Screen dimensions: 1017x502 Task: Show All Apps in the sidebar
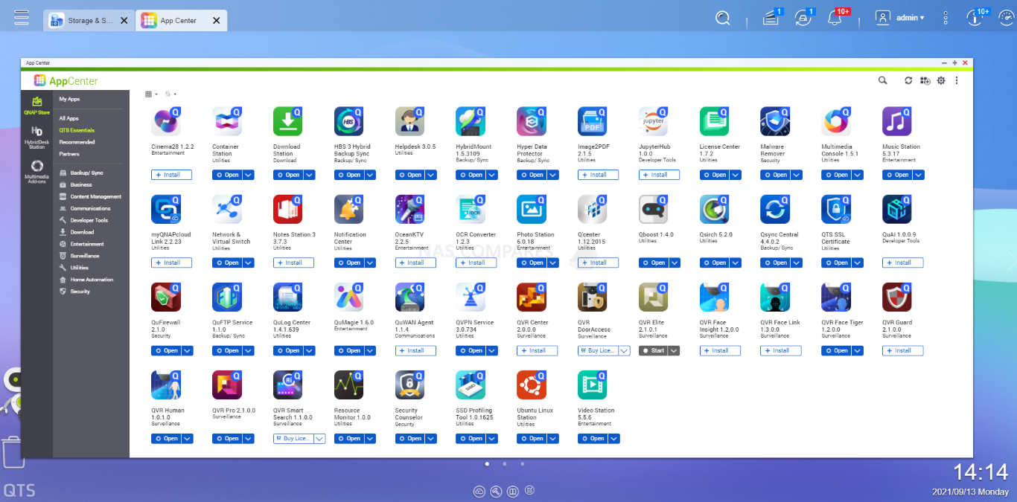click(x=68, y=118)
